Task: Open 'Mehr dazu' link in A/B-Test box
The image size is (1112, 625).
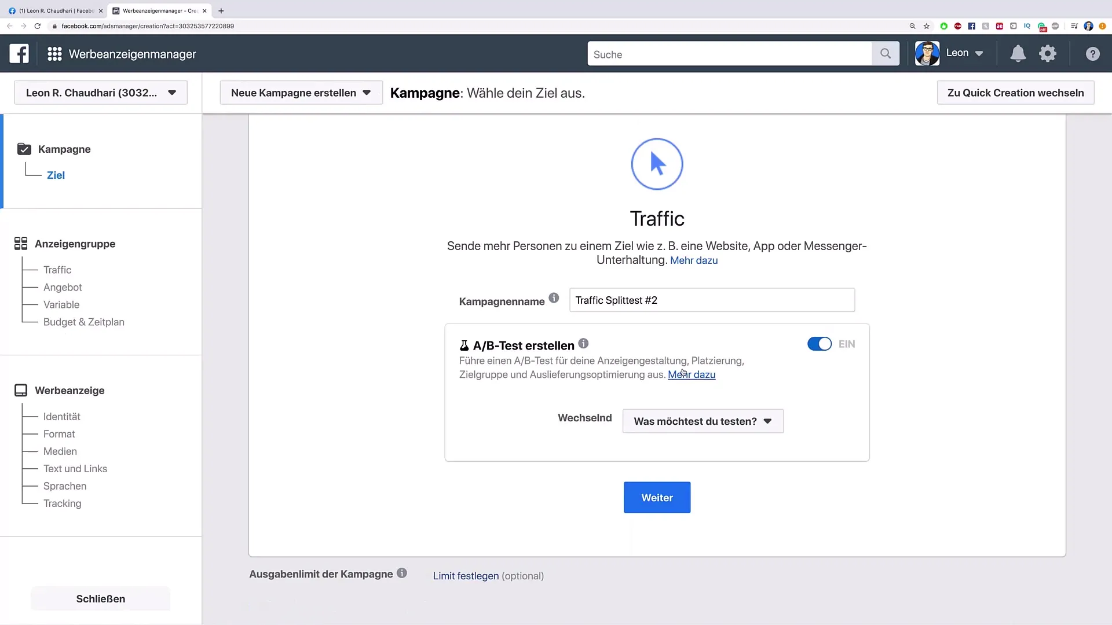Action: click(692, 374)
